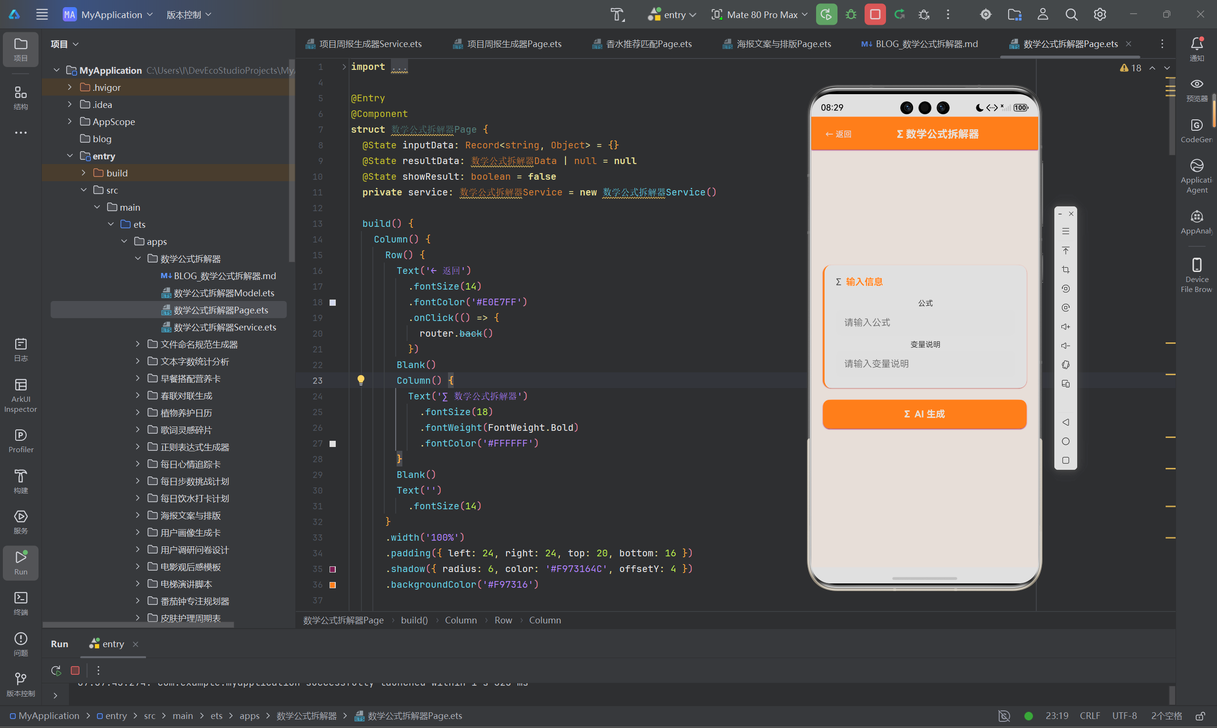Click the Debug bug icon in toolbar
The image size is (1217, 728).
851,14
